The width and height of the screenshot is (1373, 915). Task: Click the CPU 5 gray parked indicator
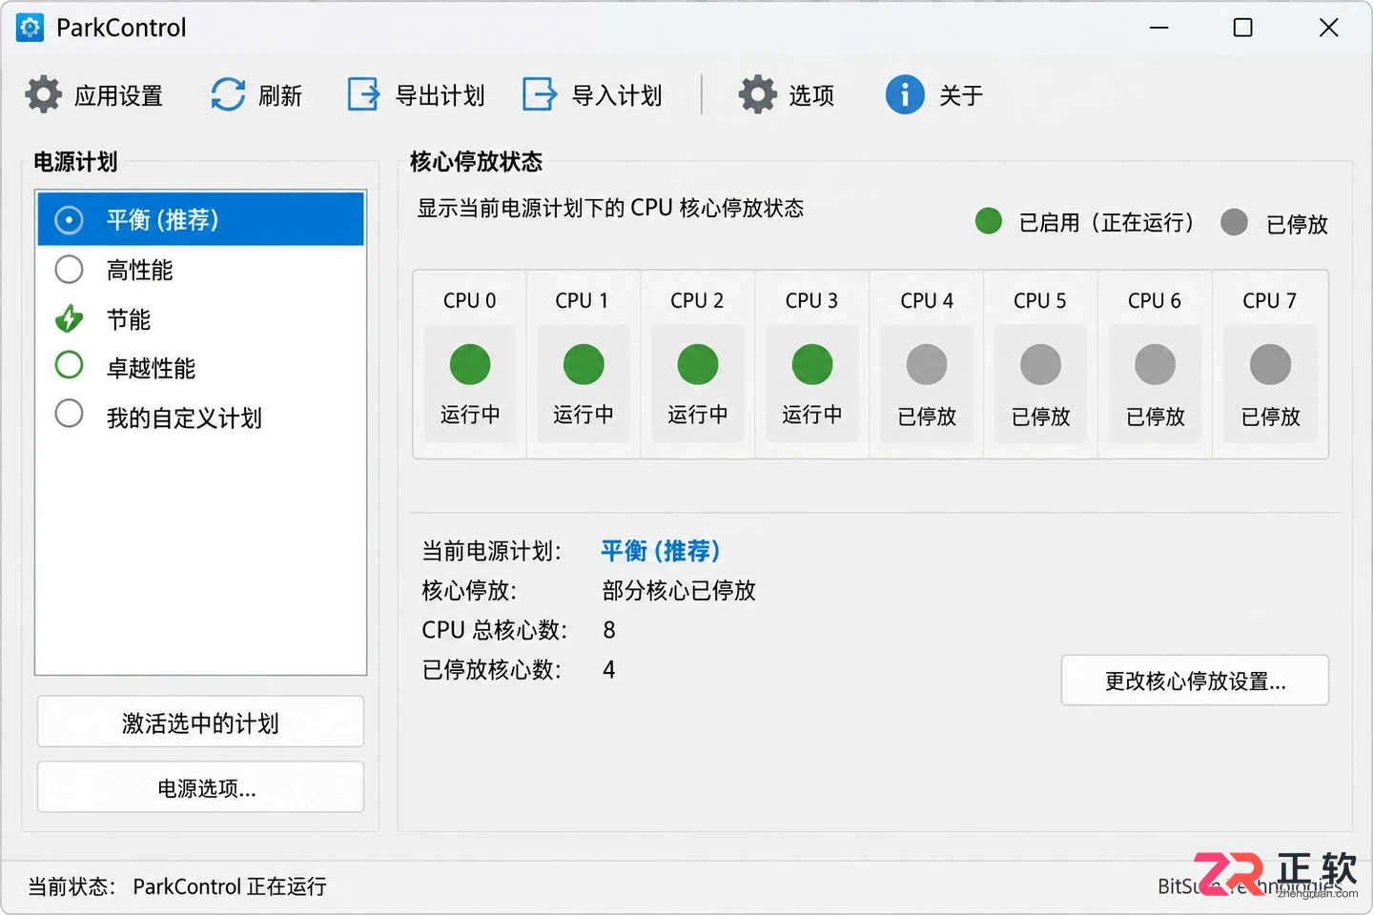click(1041, 364)
